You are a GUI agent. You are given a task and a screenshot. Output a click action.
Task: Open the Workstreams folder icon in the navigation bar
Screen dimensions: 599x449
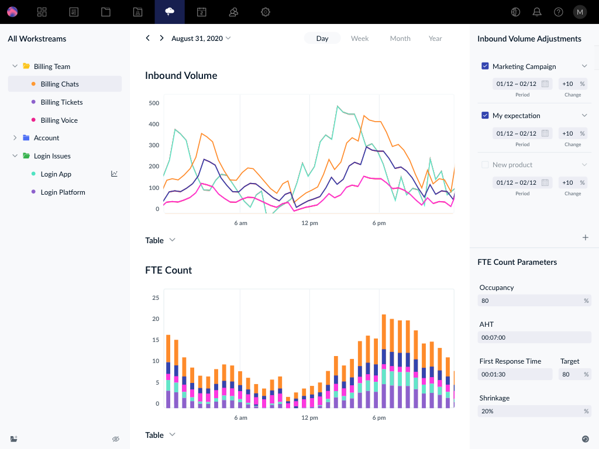pyautogui.click(x=106, y=12)
